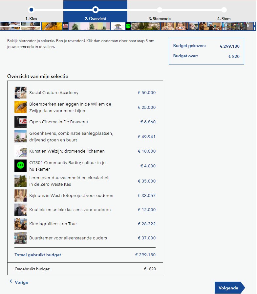Click the '€ 33.057' amount

click(147, 196)
